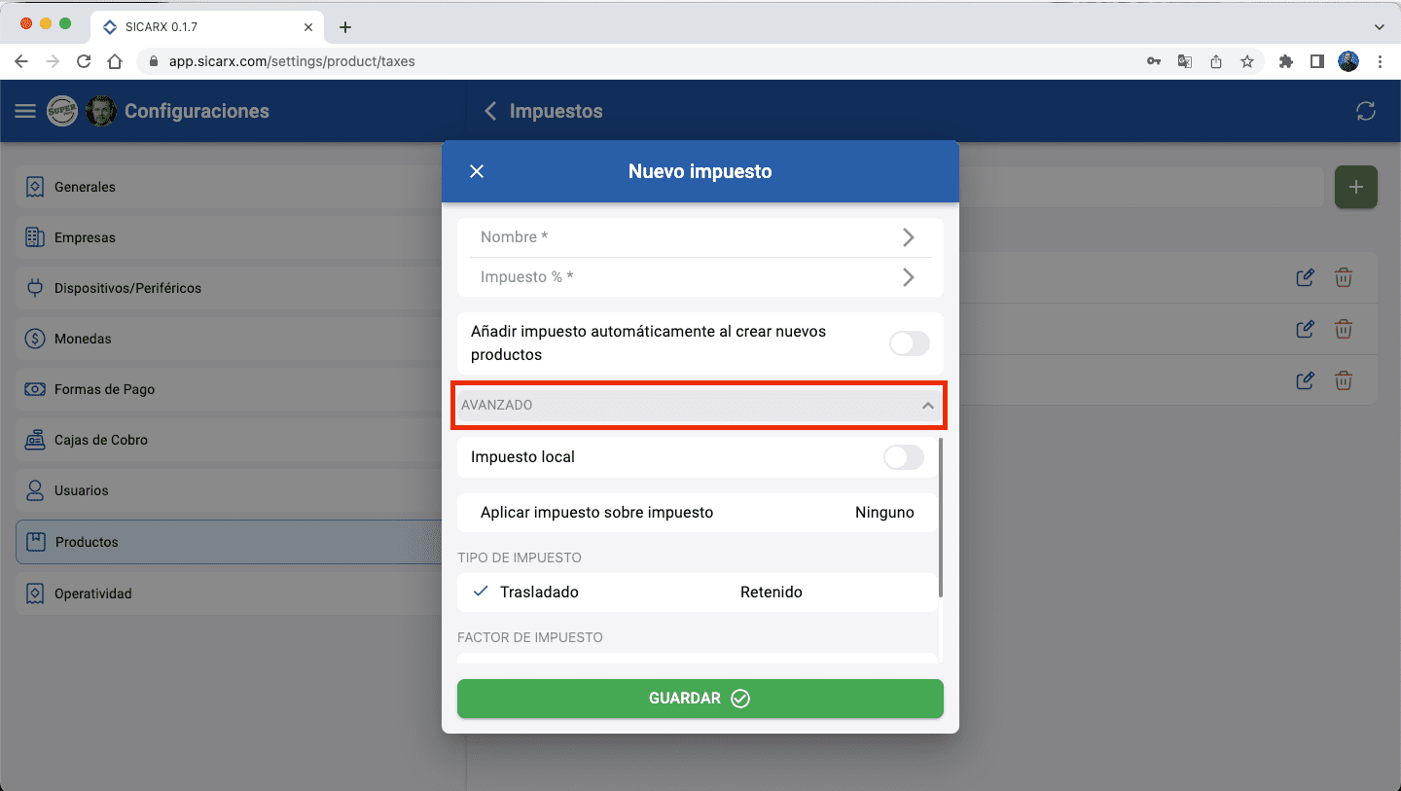Enable the Impuesto local switch
1401x791 pixels.
click(903, 457)
